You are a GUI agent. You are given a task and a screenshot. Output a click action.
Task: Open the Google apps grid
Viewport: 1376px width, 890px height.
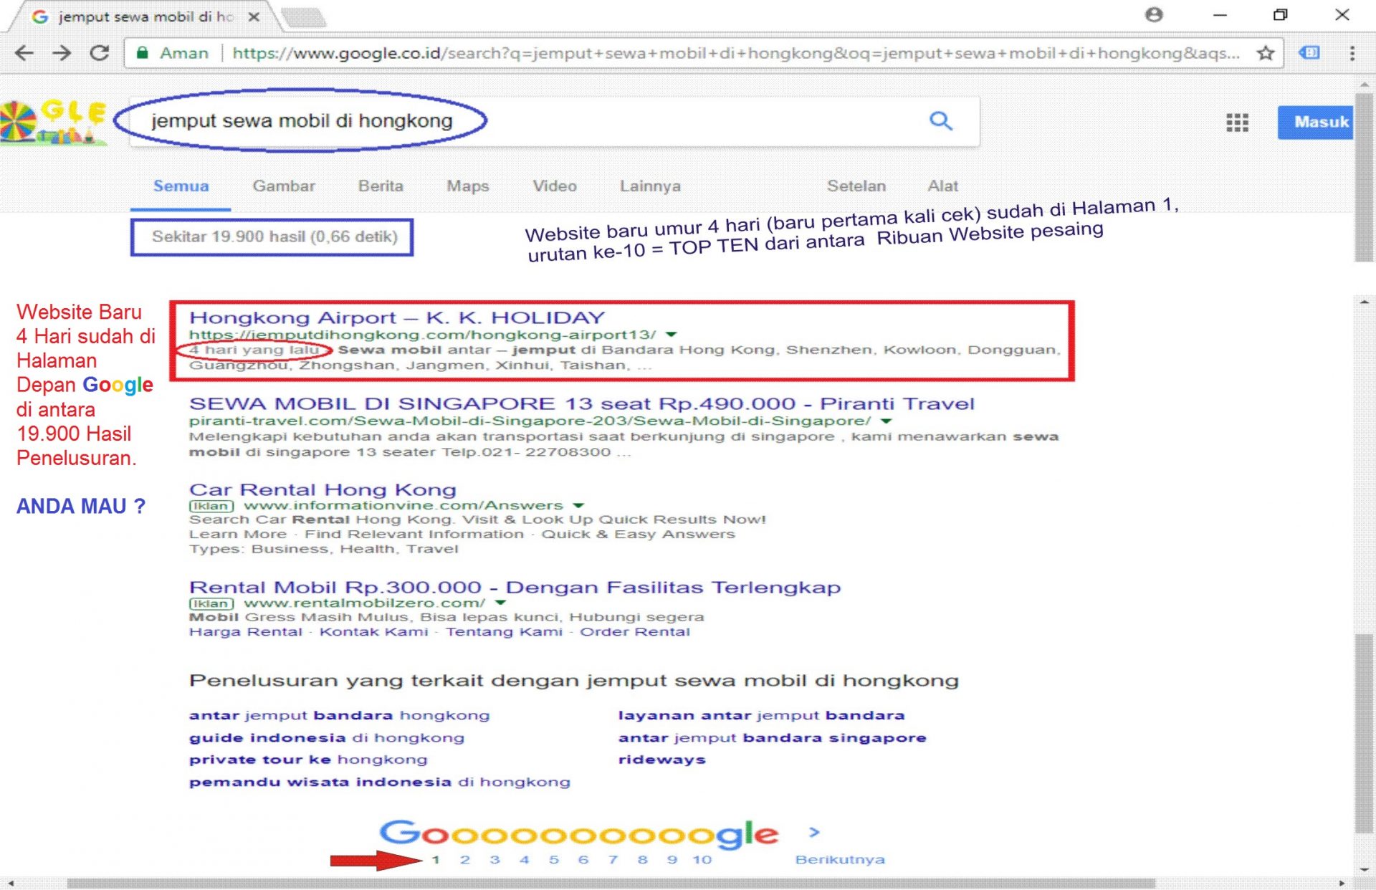coord(1236,122)
